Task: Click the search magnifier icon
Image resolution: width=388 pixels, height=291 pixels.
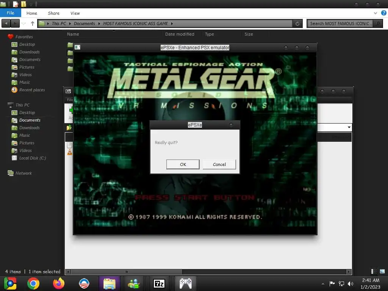Action: pos(378,23)
